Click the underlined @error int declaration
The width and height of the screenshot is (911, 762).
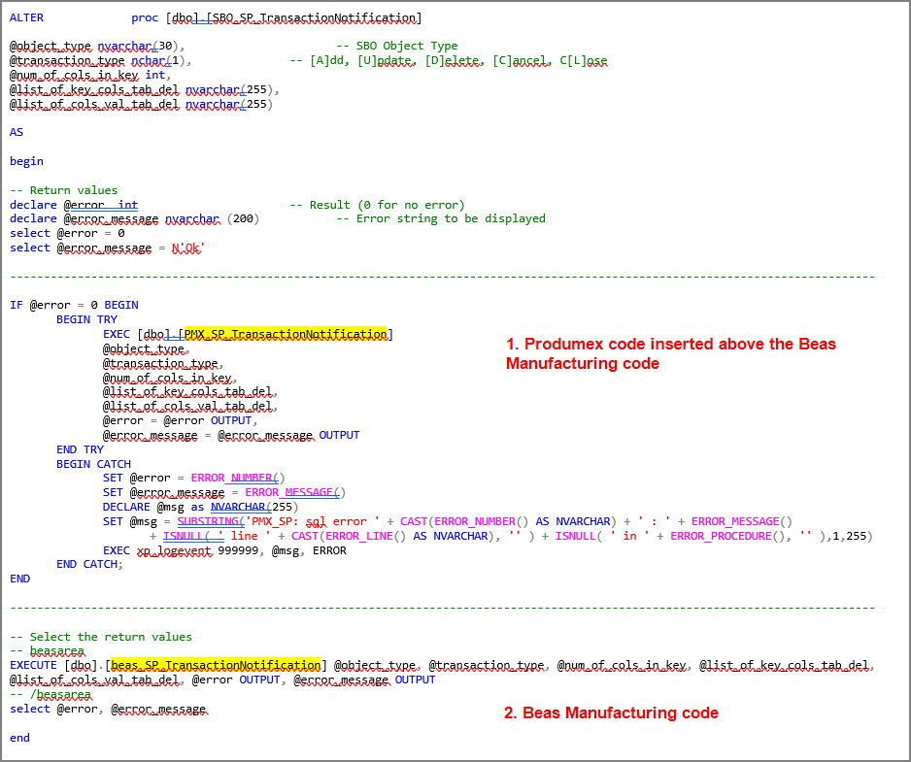coord(104,204)
